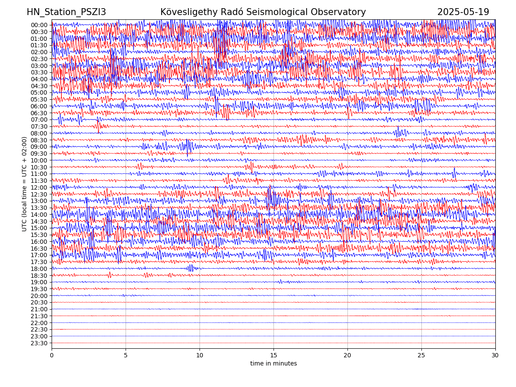Select the 21:00 time row label
Viewport: 516px width, 387px height.
point(39,309)
